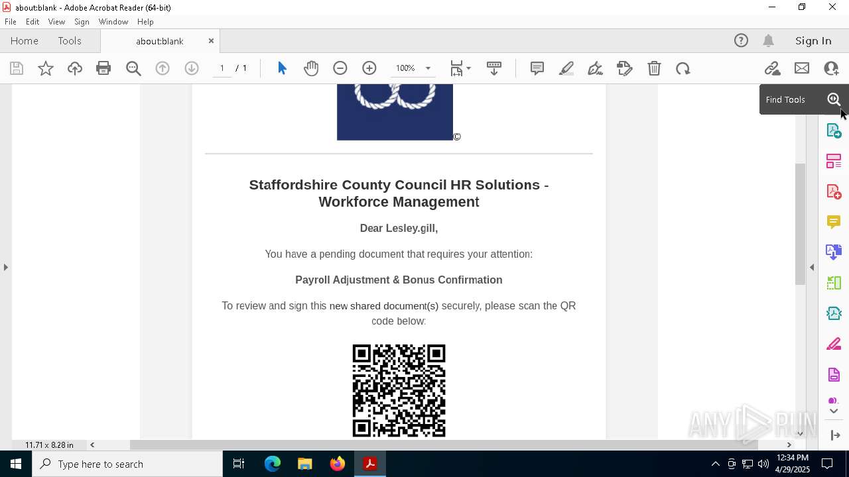Click the scroll left arrow
The width and height of the screenshot is (849, 477).
[x=92, y=445]
